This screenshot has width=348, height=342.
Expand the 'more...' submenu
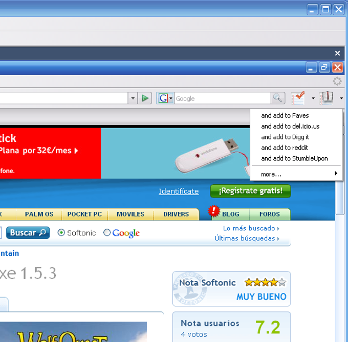296,174
